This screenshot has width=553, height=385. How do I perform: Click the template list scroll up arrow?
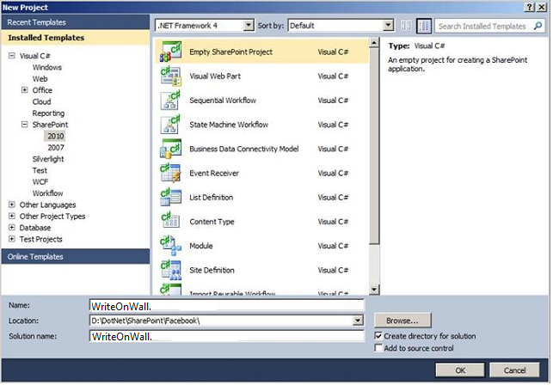tap(374, 43)
